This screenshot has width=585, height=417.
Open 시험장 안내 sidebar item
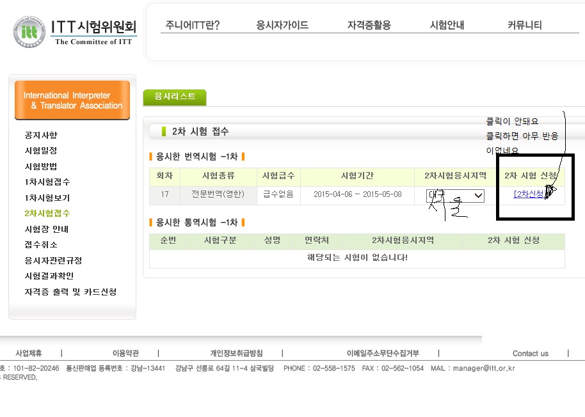pyautogui.click(x=46, y=229)
